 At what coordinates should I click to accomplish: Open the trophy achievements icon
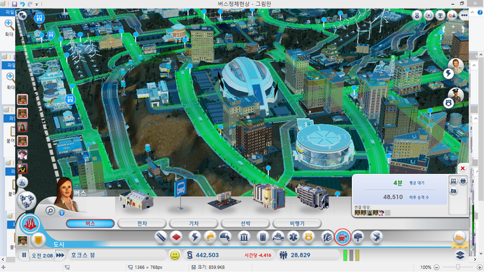[440, 15]
